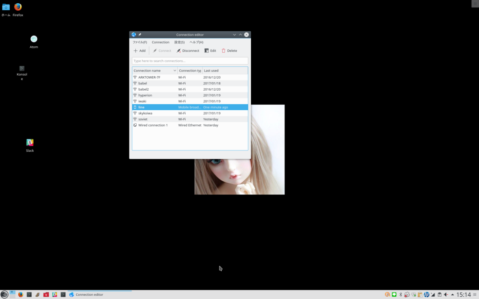Open the HP tray utility
Screen dimensions: 479x299
pos(427,294)
